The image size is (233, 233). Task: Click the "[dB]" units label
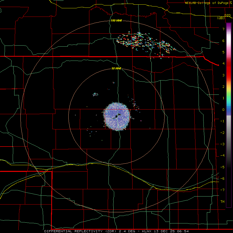[221, 18]
